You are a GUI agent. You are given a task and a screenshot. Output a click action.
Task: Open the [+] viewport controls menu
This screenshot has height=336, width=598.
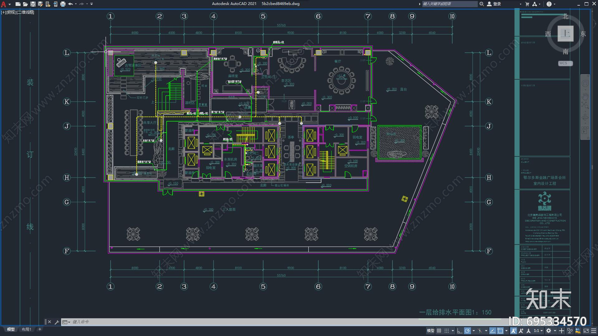pyautogui.click(x=3, y=12)
